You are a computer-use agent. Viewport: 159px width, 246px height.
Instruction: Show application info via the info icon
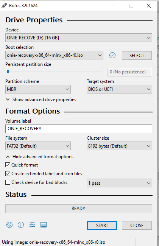[x=21, y=225]
